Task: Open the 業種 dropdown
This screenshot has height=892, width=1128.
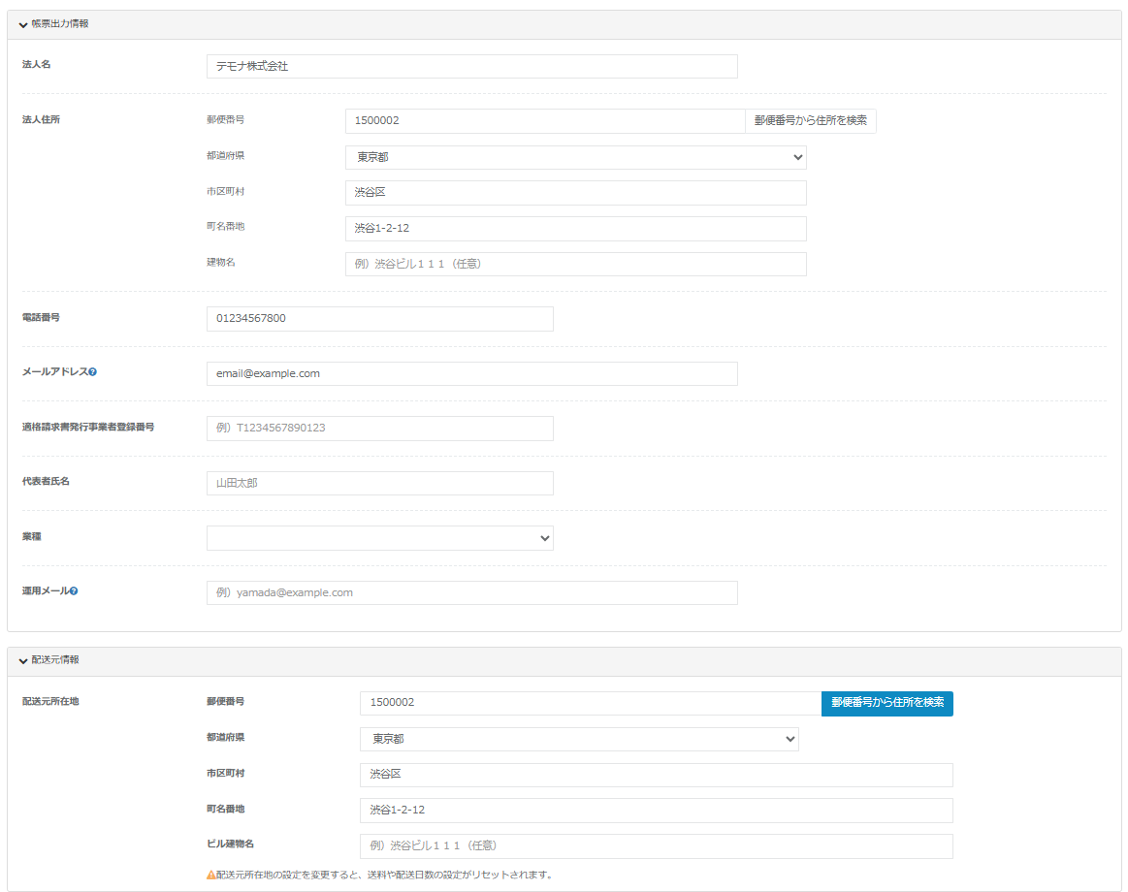Action: (x=379, y=538)
